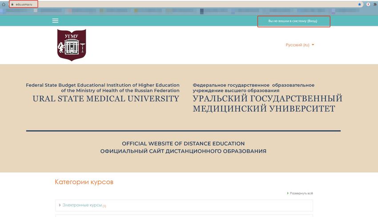Image resolution: width=378 pixels, height=217 pixels.
Task: Open the Русский (ru) language dropdown
Action: tap(300, 45)
